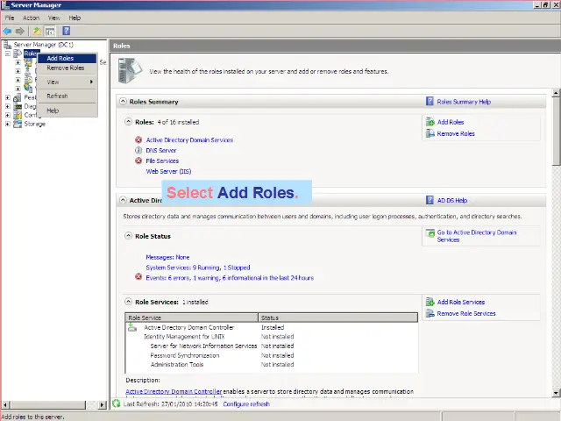Image resolution: width=561 pixels, height=421 pixels.
Task: Click the Storage tree item label
Action: (35, 124)
